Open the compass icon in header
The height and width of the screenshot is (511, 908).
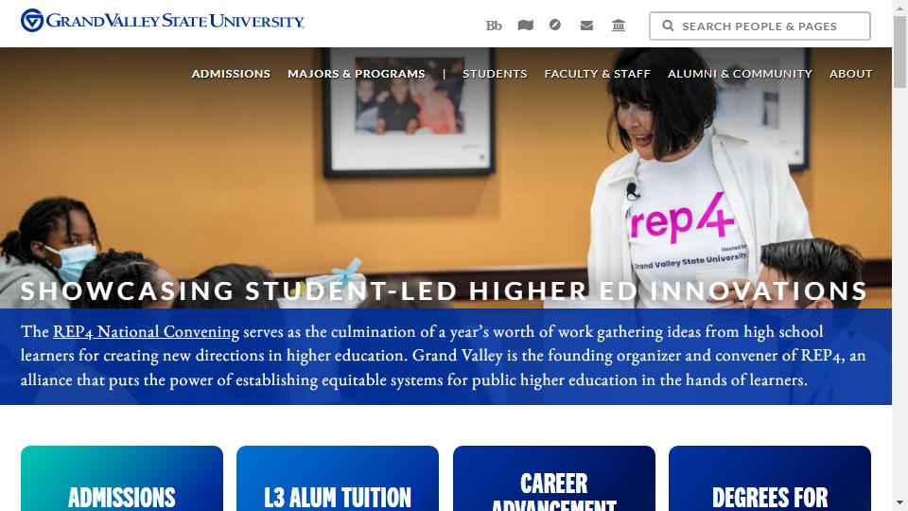click(555, 25)
